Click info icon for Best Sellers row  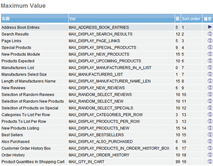pyautogui.click(x=209, y=135)
